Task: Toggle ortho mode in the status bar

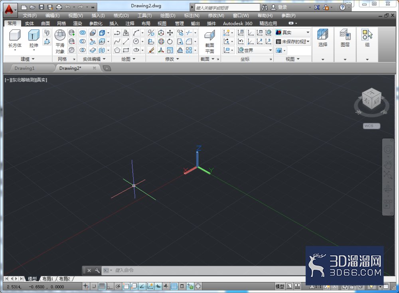Action: 110,286
